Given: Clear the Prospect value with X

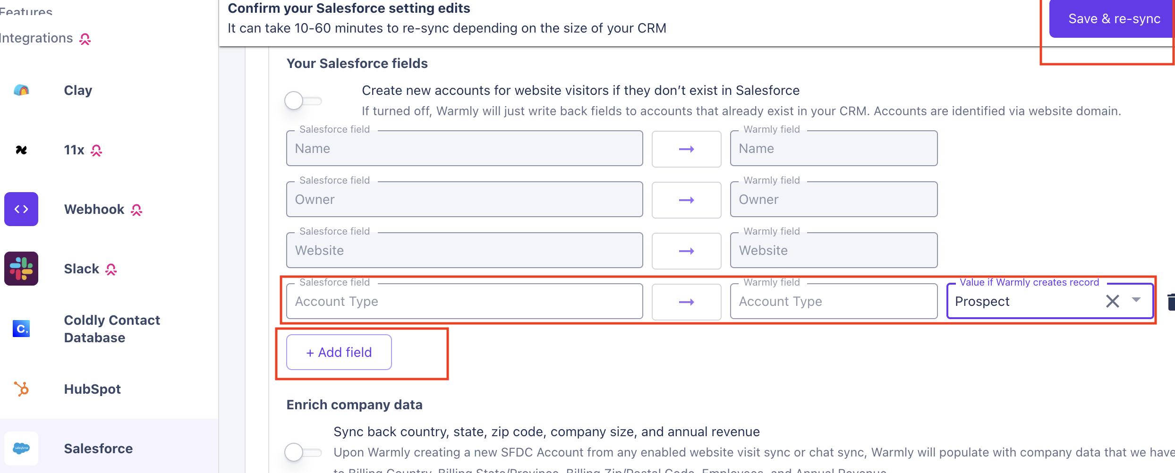Looking at the screenshot, I should [x=1112, y=301].
